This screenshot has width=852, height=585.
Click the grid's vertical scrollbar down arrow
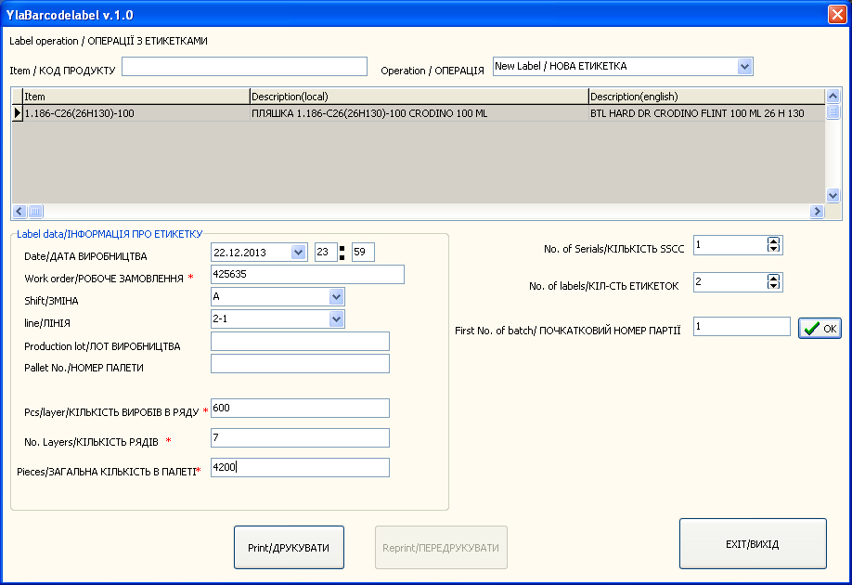[833, 196]
